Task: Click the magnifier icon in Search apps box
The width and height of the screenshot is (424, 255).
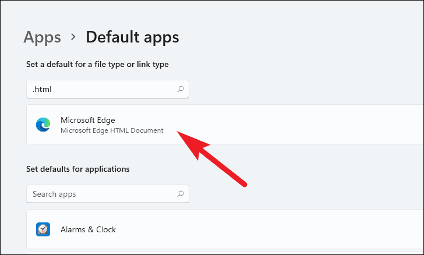Action: coord(181,194)
